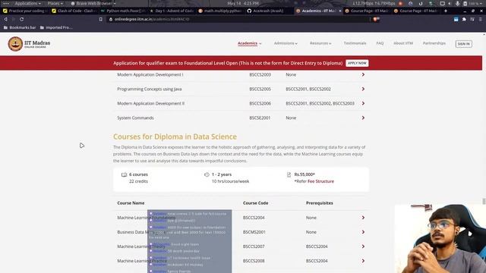This screenshot has width=486, height=273.
Task: Expand the Machine Learning Practice row arrow
Action: [x=363, y=261]
